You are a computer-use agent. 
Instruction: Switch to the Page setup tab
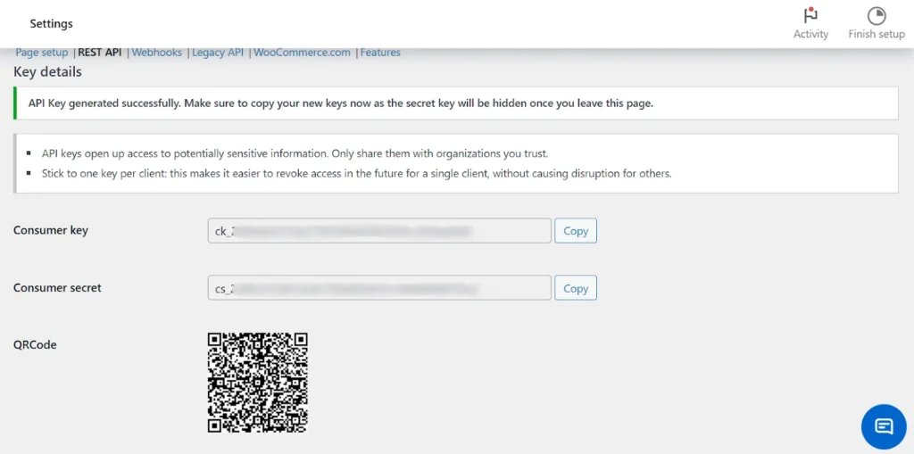(42, 53)
